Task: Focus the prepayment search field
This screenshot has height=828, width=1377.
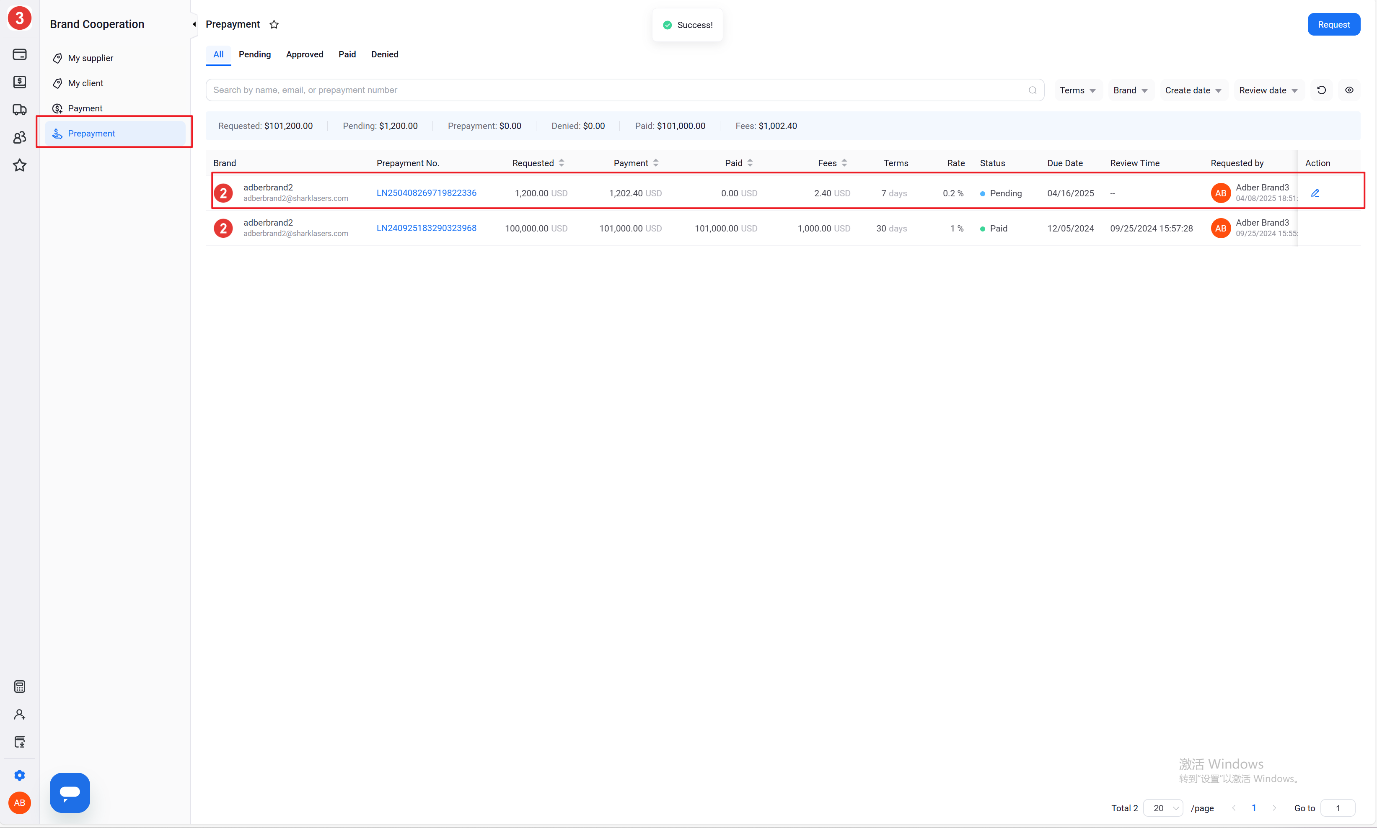Action: click(624, 90)
